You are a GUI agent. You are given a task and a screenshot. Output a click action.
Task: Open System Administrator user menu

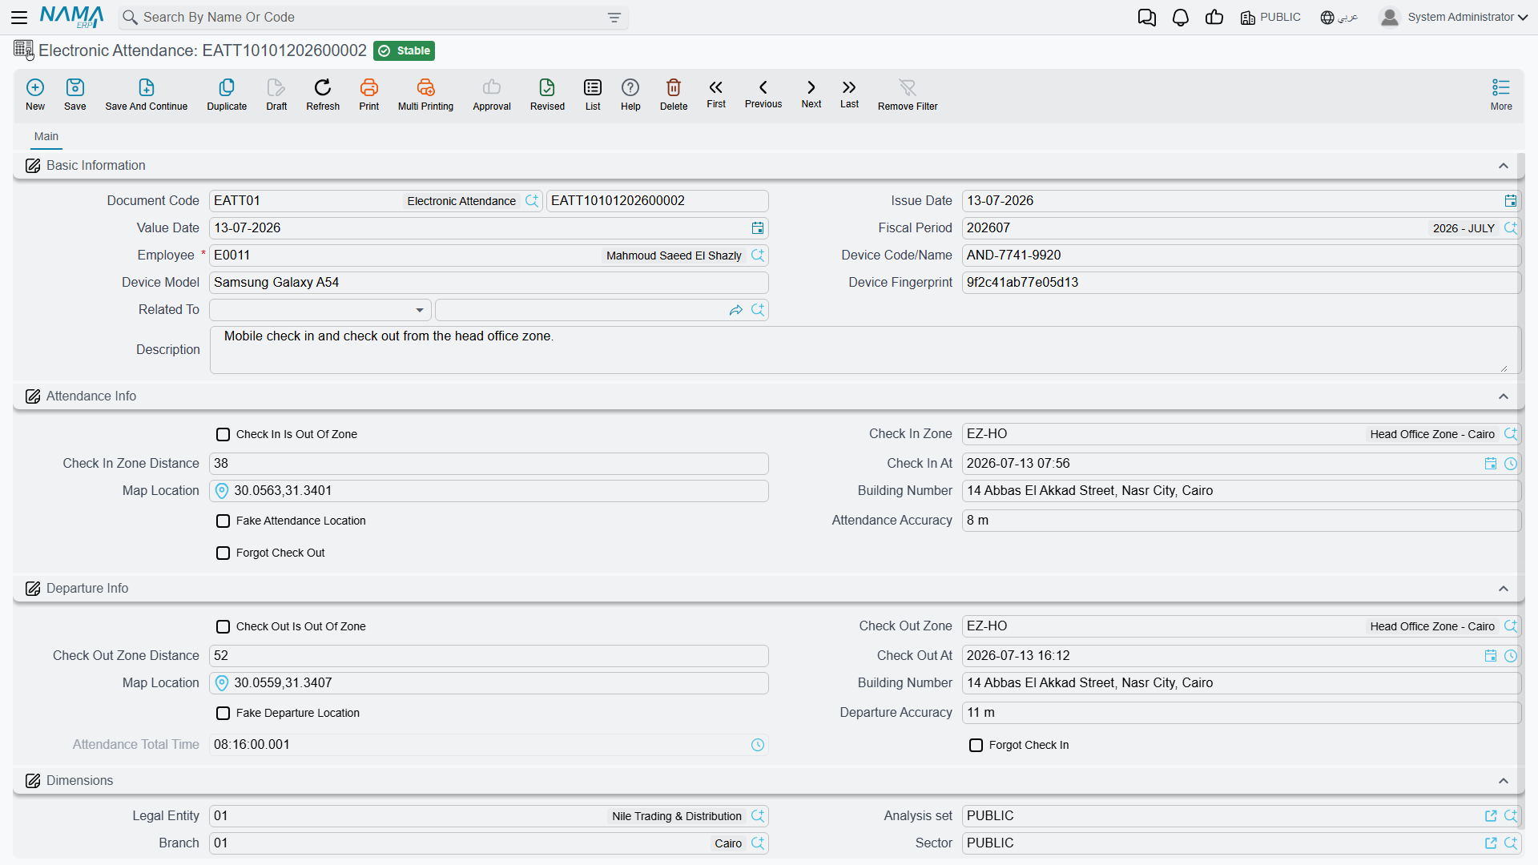point(1454,18)
